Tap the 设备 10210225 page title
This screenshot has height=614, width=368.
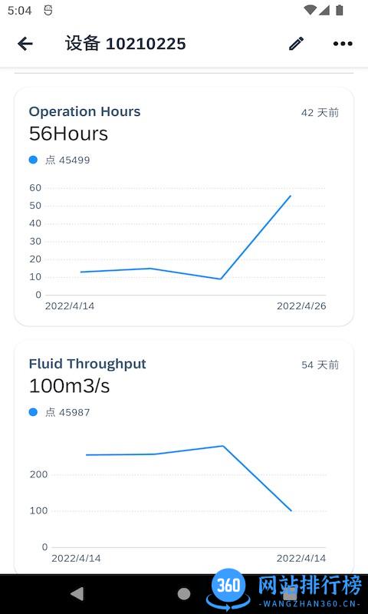(x=126, y=44)
